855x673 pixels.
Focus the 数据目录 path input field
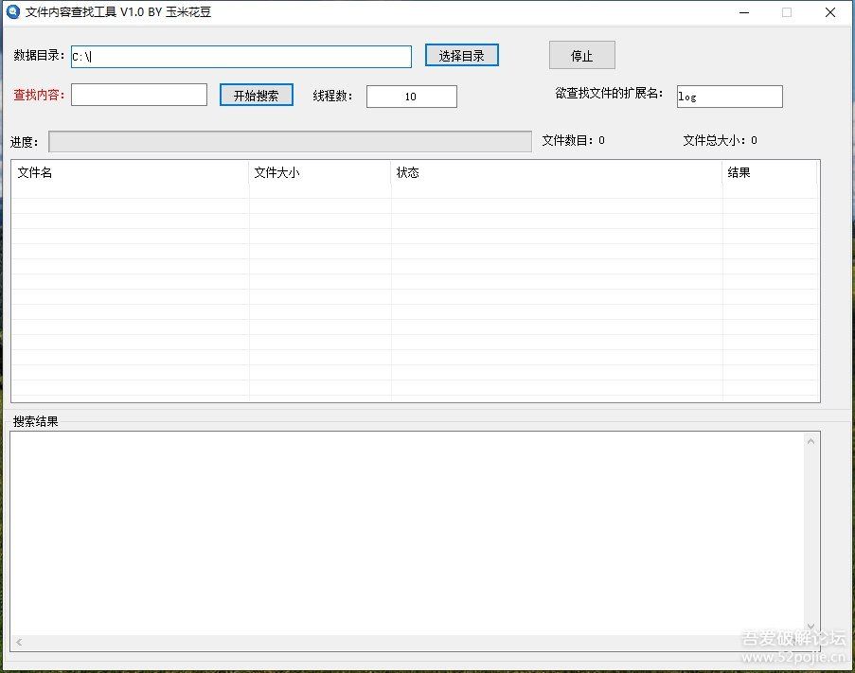pyautogui.click(x=240, y=57)
